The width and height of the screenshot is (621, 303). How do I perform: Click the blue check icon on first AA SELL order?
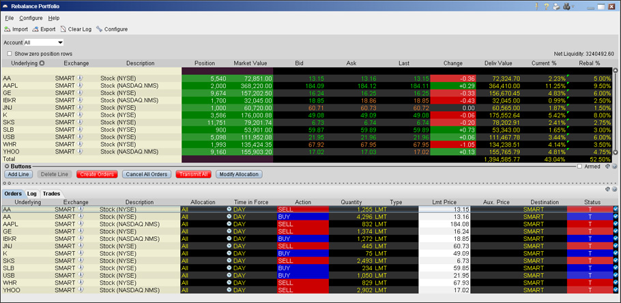(x=616, y=209)
